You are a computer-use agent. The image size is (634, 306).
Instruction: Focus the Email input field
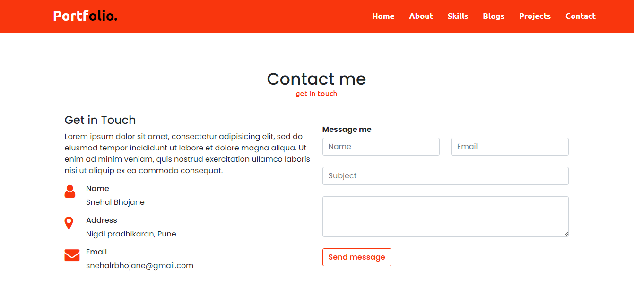(x=510, y=147)
